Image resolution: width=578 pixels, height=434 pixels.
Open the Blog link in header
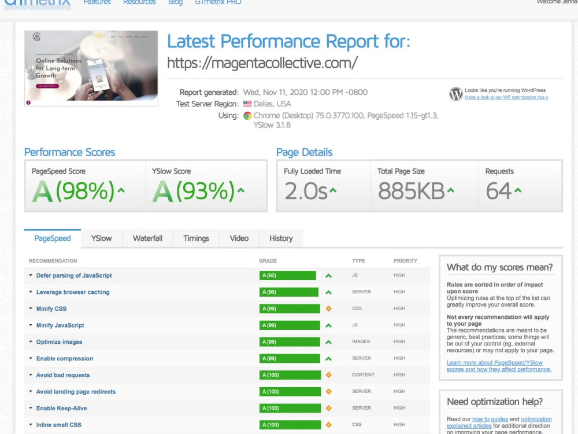click(176, 2)
